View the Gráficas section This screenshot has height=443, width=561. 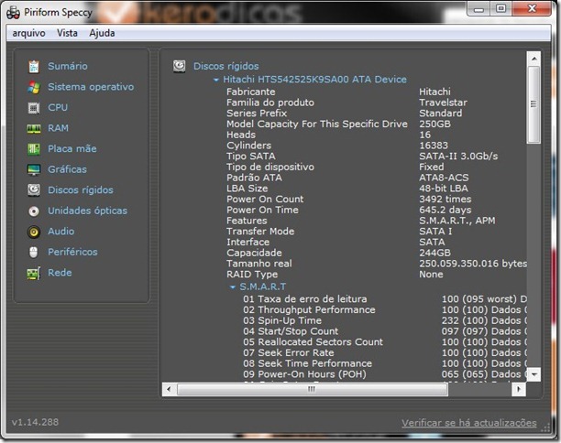[67, 169]
